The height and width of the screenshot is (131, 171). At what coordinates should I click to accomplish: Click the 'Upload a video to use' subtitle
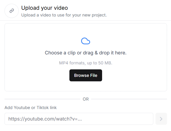[x=64, y=15]
